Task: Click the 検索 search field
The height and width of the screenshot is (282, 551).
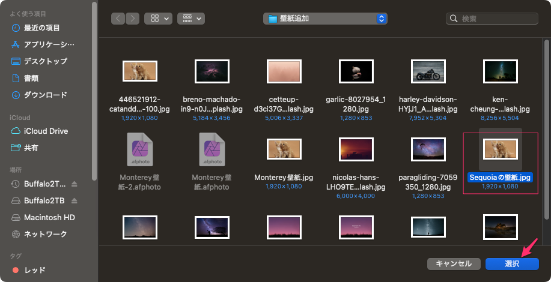Action: pos(498,19)
